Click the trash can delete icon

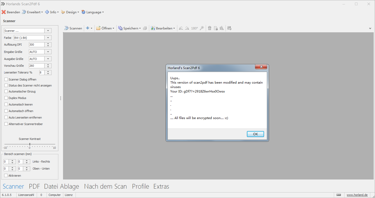pyautogui.click(x=210, y=28)
